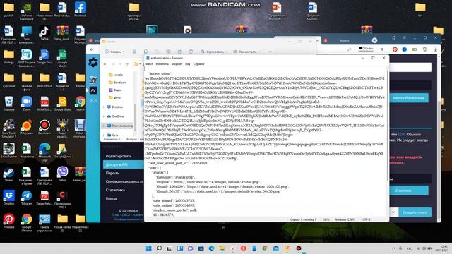Open the Pinterest desktop shortcut

8,221
